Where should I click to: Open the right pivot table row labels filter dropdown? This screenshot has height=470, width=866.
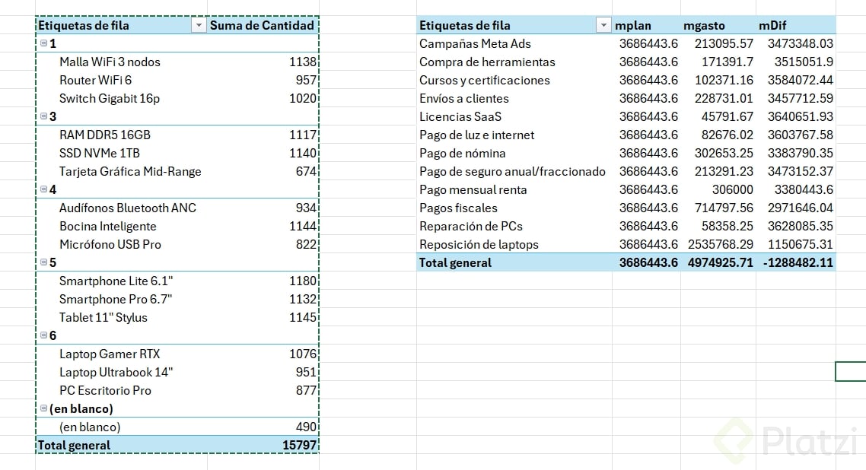click(x=603, y=25)
